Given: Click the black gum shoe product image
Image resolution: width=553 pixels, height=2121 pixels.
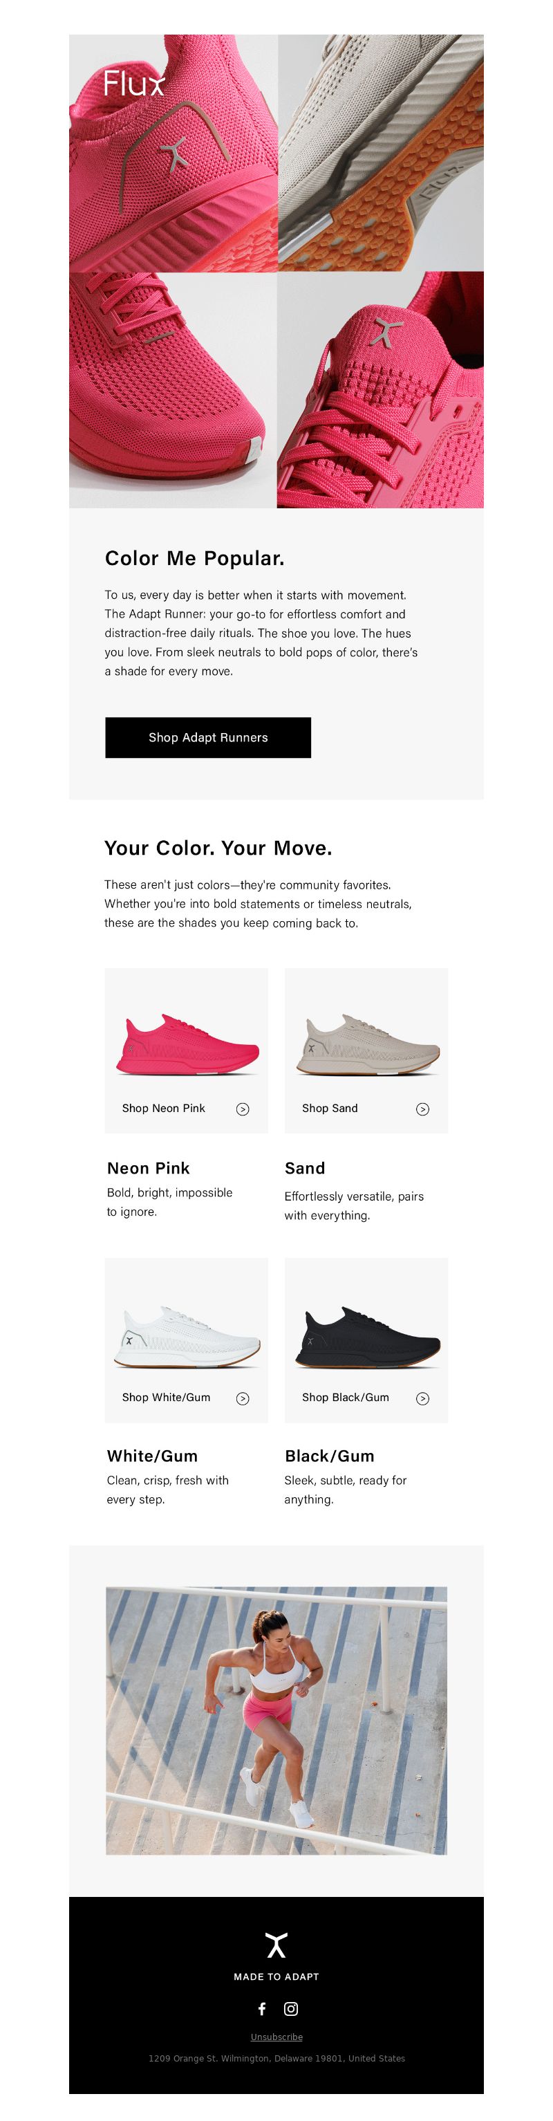Looking at the screenshot, I should point(367,1335).
